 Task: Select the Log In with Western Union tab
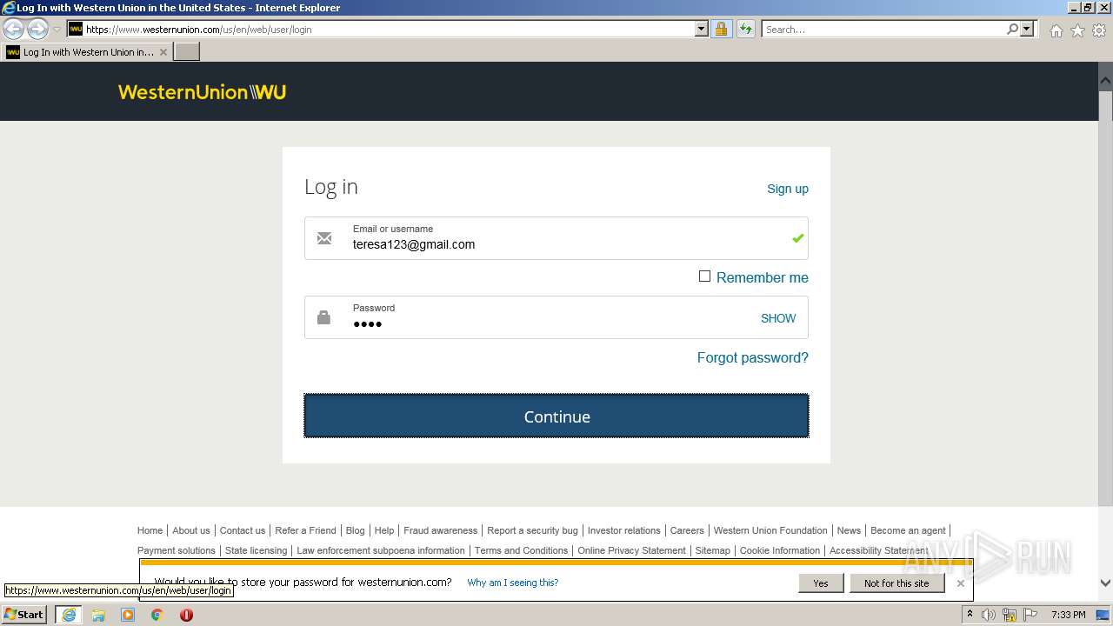tap(87, 52)
